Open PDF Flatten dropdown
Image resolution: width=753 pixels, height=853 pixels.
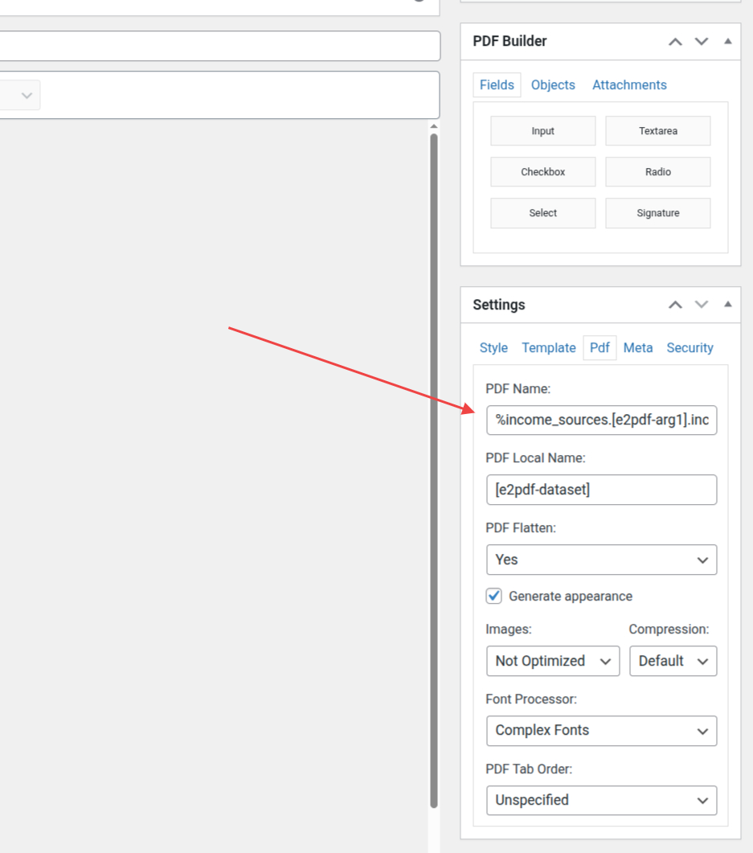(601, 560)
